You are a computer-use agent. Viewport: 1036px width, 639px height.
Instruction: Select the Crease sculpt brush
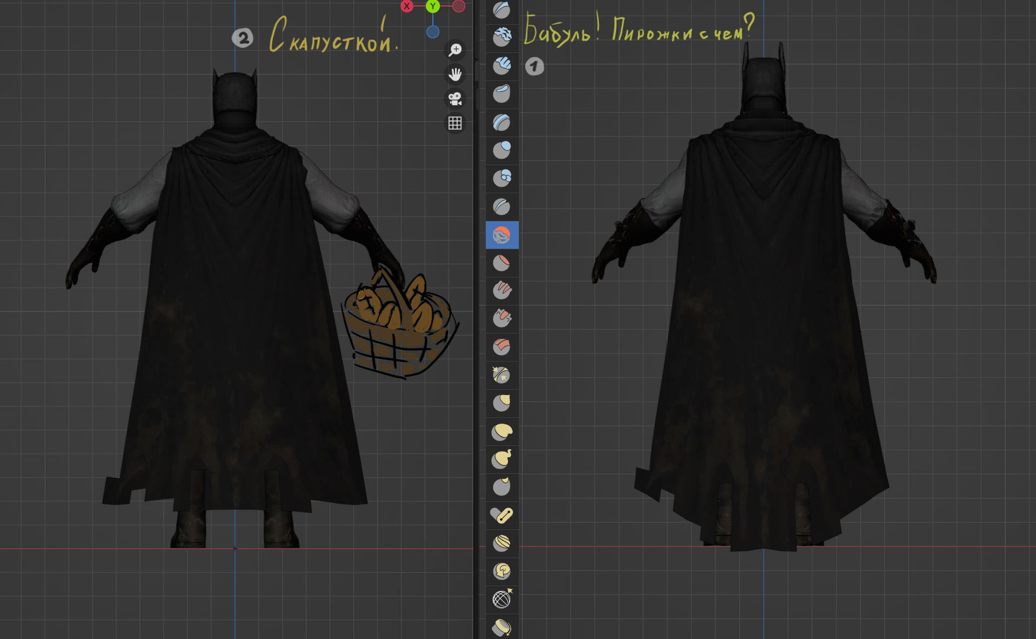coord(502,206)
